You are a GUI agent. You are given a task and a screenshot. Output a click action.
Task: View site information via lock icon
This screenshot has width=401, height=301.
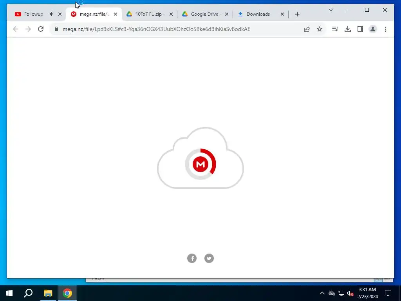click(x=56, y=29)
